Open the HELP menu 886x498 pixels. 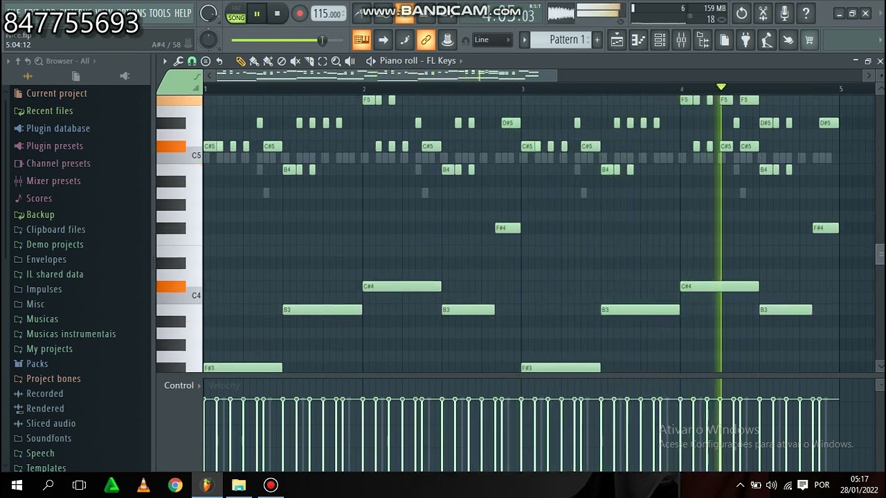pos(183,13)
